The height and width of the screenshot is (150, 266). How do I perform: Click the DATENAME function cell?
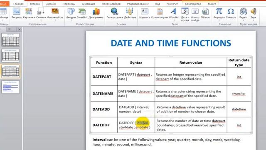tap(104, 93)
